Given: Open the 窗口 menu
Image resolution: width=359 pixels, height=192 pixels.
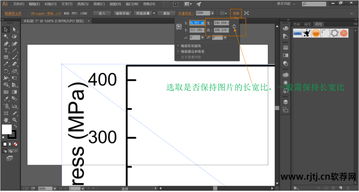Looking at the screenshot, I should [132, 4].
